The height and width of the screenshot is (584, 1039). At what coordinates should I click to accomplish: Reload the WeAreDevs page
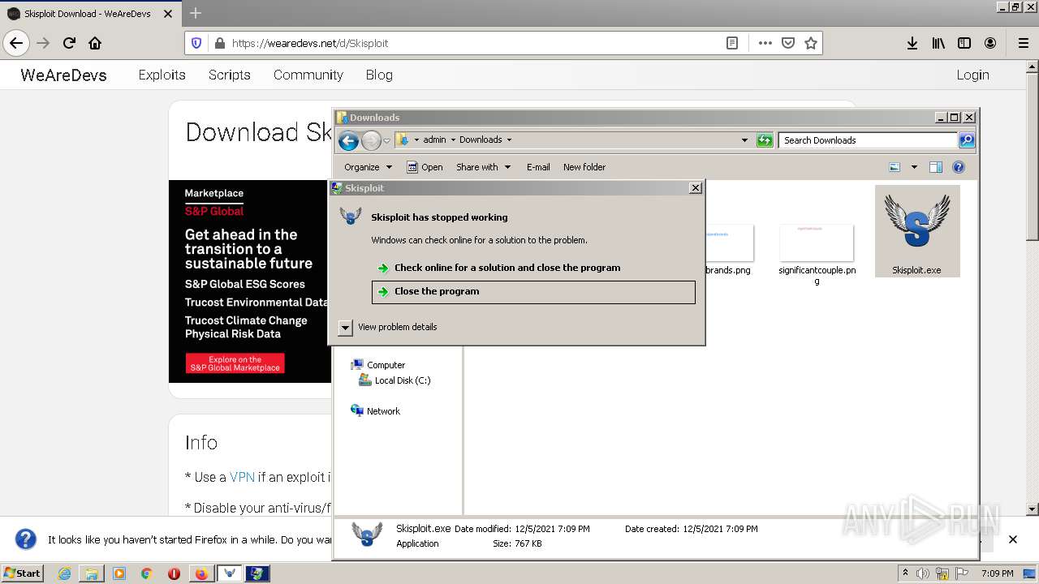point(69,43)
